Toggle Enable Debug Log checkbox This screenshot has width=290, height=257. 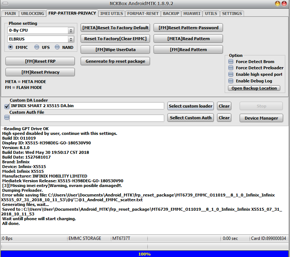pyautogui.click(x=231, y=81)
